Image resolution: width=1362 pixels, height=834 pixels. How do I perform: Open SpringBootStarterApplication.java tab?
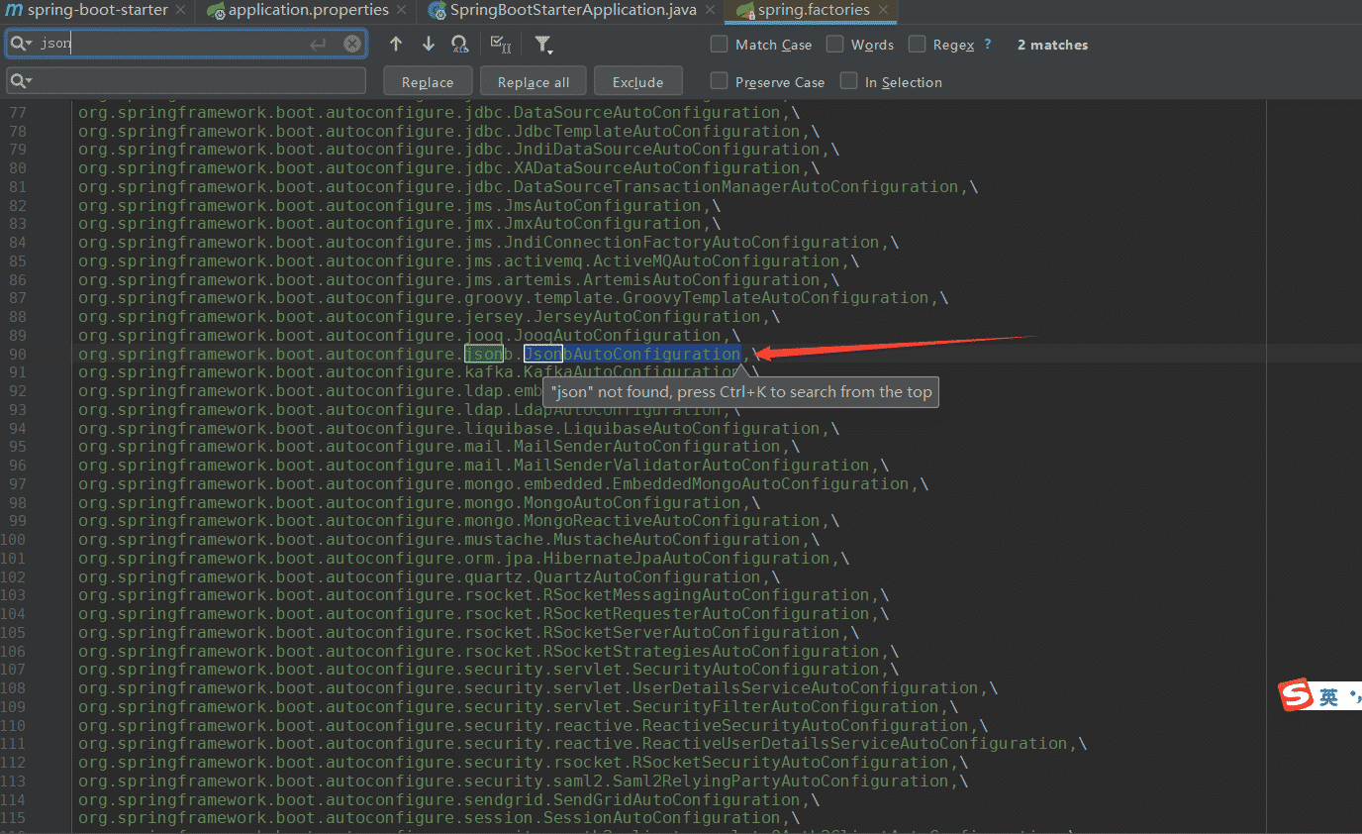pyautogui.click(x=572, y=11)
